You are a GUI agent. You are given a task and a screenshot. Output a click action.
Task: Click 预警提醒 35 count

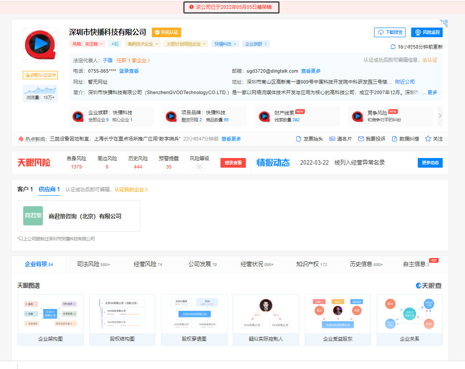click(169, 167)
